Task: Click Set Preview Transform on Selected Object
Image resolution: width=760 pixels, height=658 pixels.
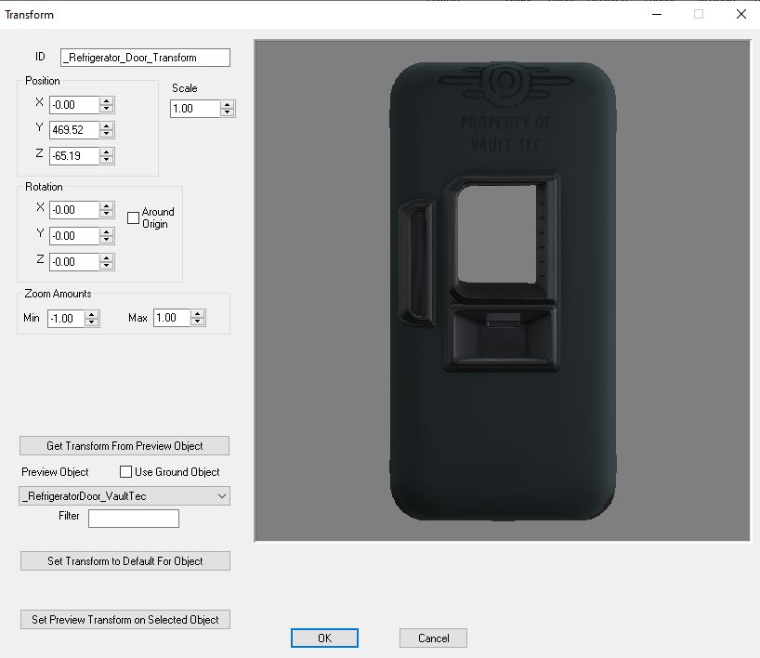Action: [125, 620]
